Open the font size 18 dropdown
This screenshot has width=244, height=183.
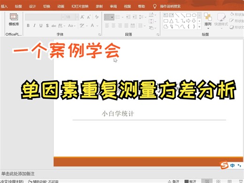[x=77, y=17]
